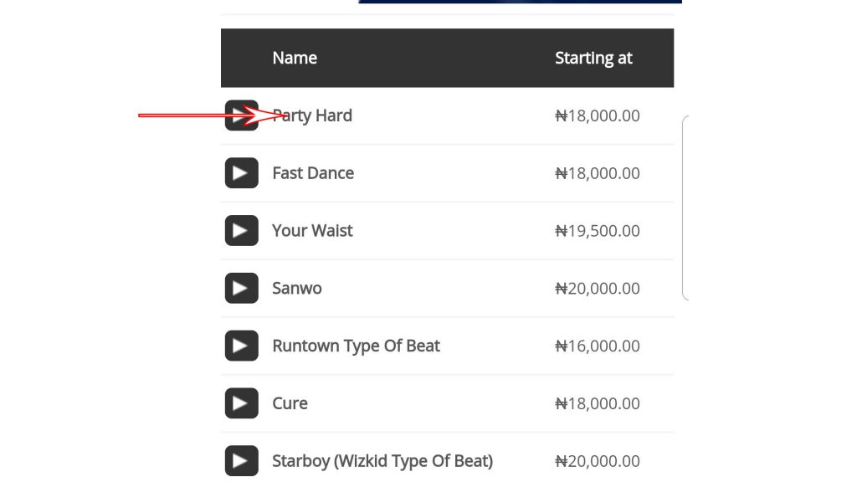Click the ₦16,000.00 price for Runtown beat
Screen dimensions: 857x482
pyautogui.click(x=598, y=346)
